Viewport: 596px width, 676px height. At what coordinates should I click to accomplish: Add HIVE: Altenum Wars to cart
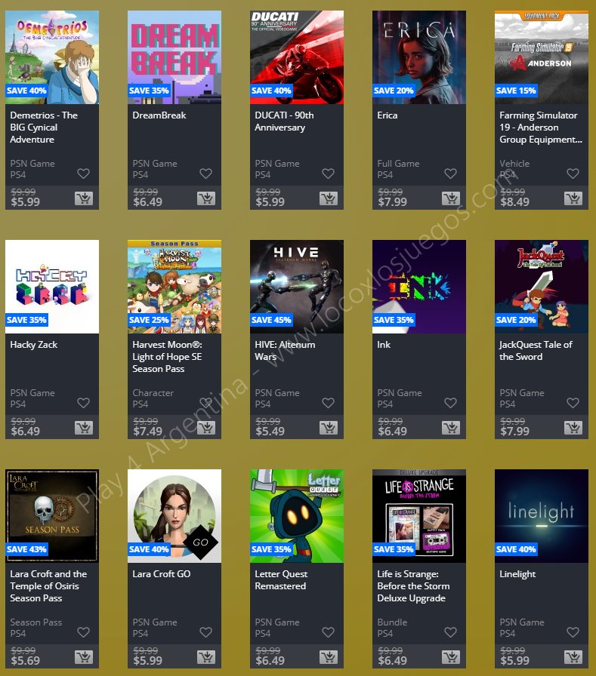click(329, 428)
